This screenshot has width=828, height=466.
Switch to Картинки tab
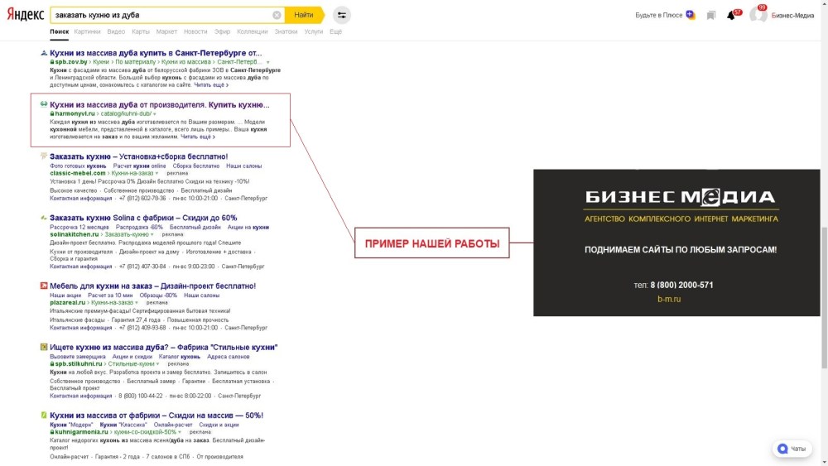tap(87, 31)
